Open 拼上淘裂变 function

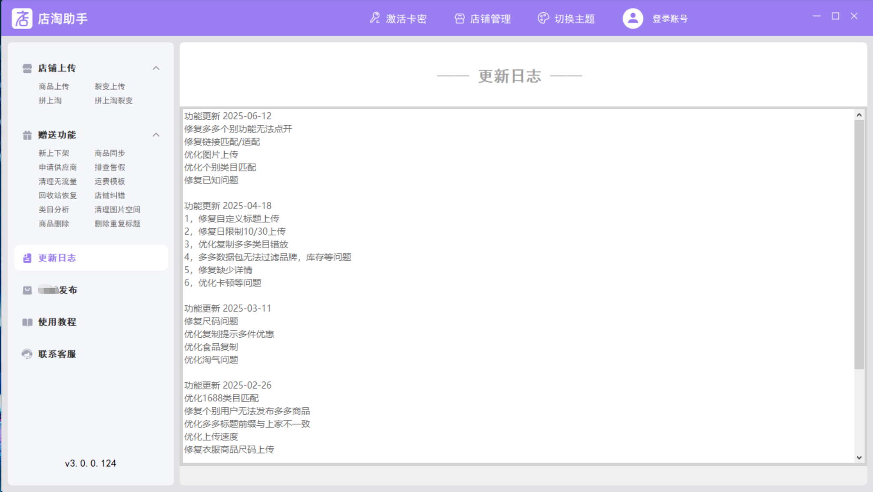[114, 100]
